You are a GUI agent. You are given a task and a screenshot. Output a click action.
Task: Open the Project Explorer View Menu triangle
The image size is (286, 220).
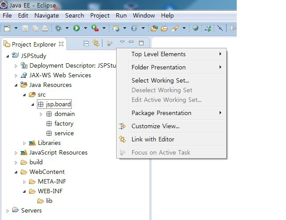point(122,42)
